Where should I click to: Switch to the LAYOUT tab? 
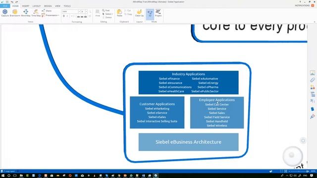tap(37, 6)
